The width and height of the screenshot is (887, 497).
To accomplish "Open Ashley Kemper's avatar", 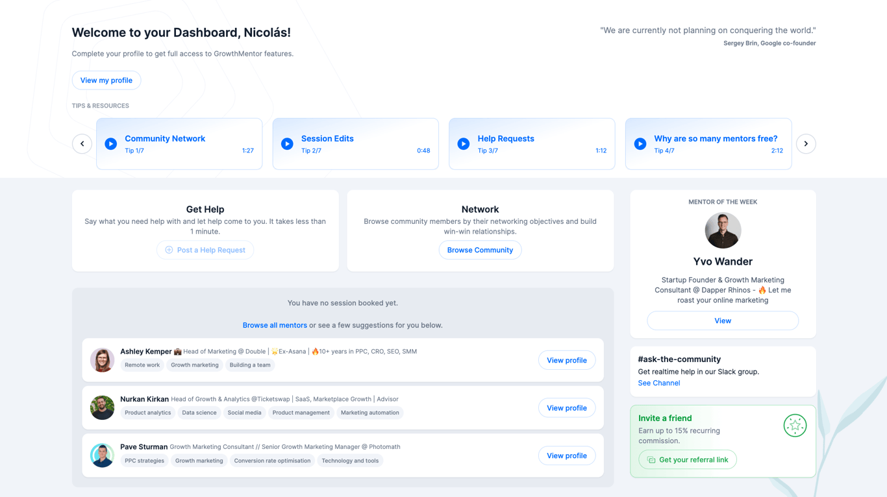I will click(x=102, y=360).
